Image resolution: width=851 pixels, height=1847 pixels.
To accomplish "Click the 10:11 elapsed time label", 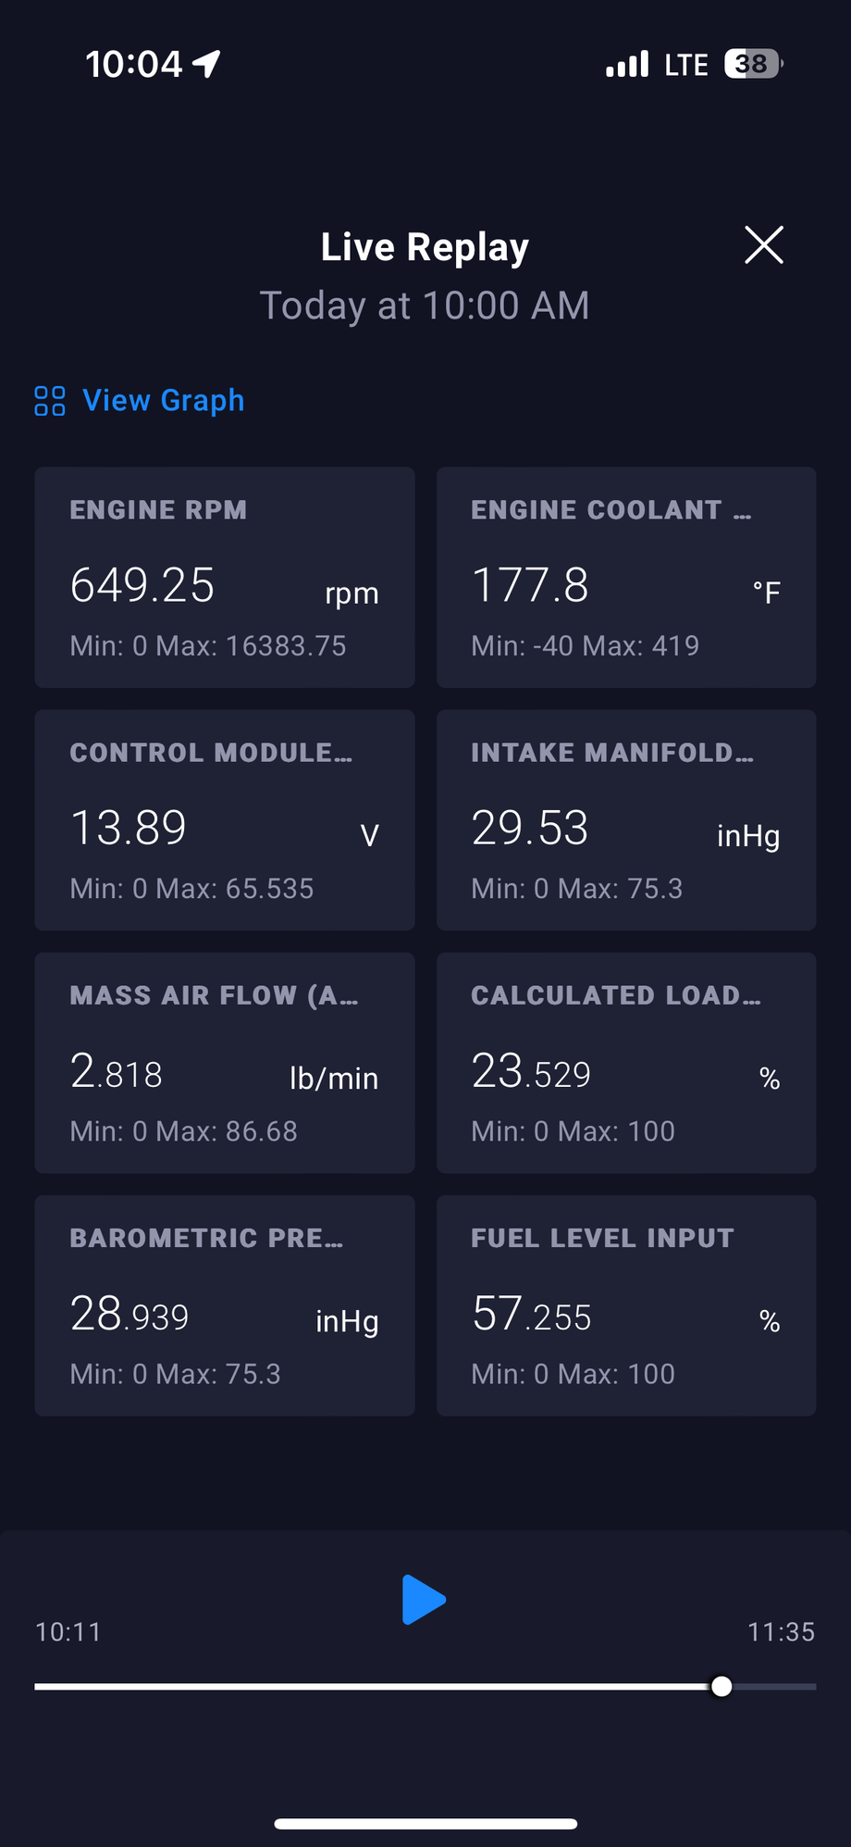I will coord(68,1631).
